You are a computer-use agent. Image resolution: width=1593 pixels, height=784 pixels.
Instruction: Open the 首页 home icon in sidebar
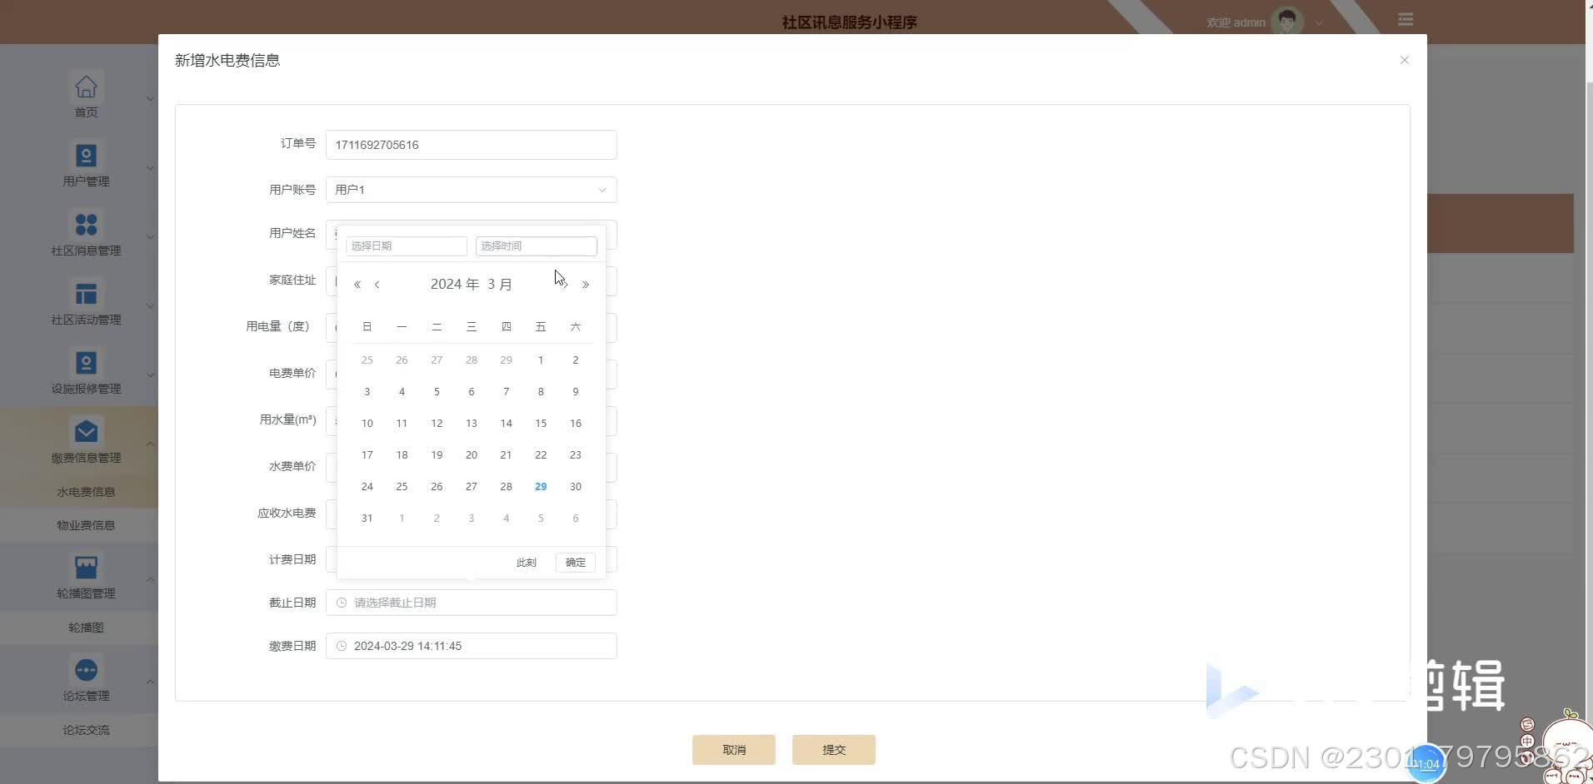pos(86,87)
